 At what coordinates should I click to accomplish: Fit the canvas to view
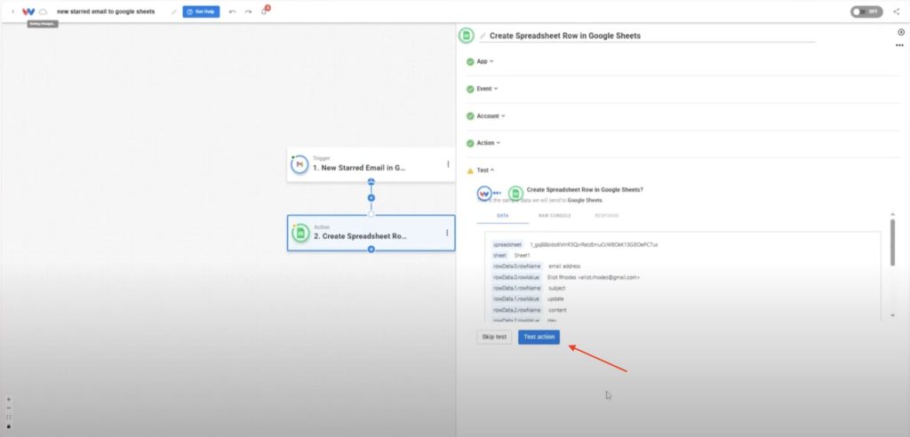tap(9, 417)
